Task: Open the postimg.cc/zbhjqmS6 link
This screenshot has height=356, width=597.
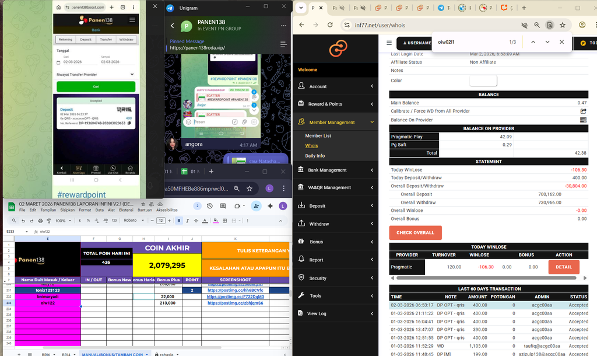Action: tap(236, 303)
